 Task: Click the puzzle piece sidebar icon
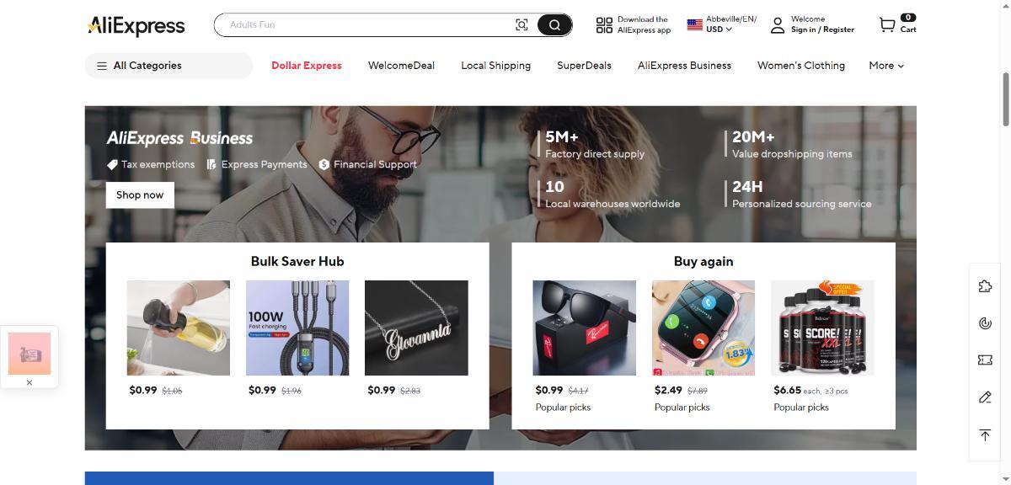(985, 286)
